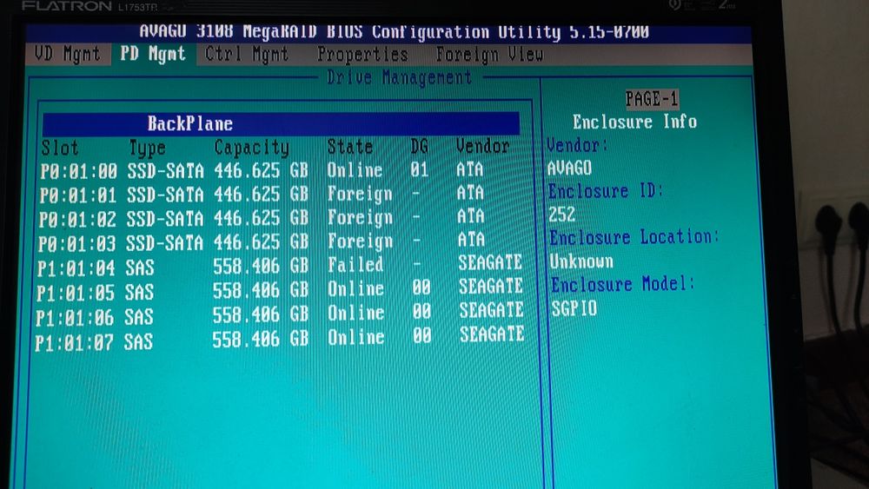
Task: Click 446.625 GB capacity in row P0:01:00
Action: (x=261, y=170)
